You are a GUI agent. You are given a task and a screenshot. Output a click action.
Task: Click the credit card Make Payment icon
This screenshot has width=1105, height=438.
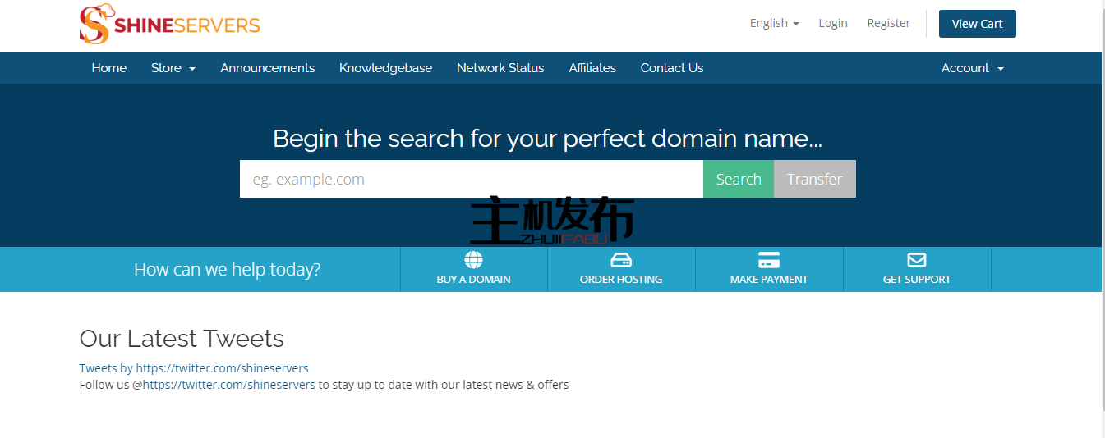[x=769, y=260]
